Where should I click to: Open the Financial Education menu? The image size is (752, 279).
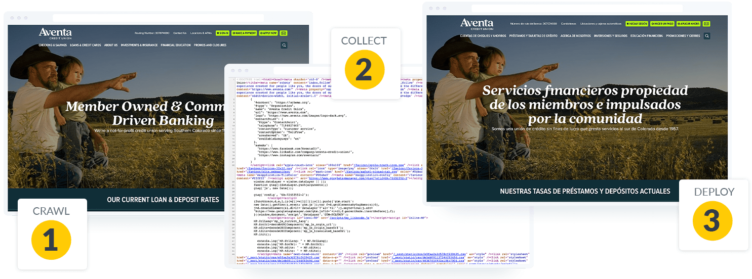coord(176,45)
